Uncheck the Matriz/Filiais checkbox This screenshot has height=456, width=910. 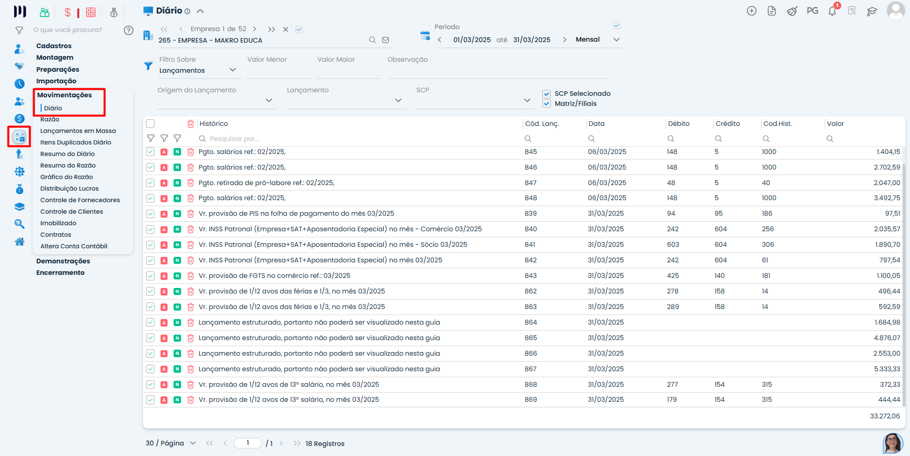[547, 104]
